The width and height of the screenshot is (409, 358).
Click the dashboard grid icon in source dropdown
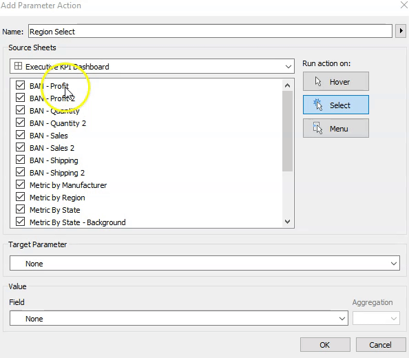[18, 66]
